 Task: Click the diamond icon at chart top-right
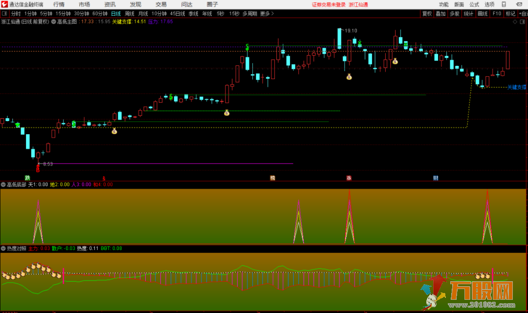pyautogui.click(x=515, y=22)
